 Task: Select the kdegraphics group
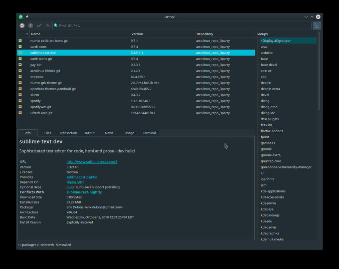(x=270, y=233)
